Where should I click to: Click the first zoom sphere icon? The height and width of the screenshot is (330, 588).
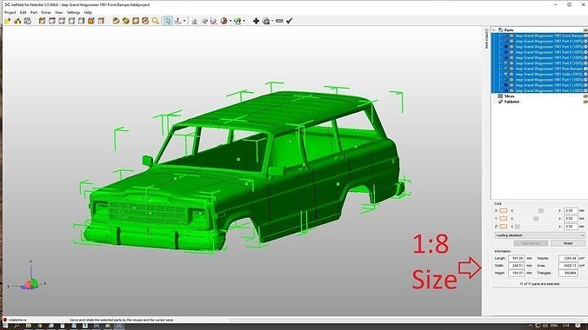(x=116, y=21)
